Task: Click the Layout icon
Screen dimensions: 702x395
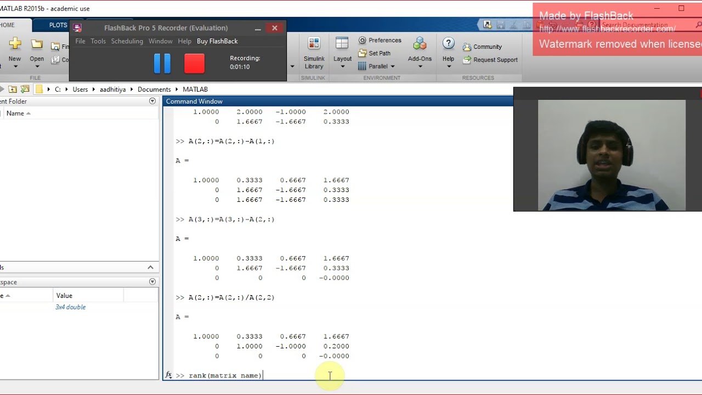Action: coord(342,44)
